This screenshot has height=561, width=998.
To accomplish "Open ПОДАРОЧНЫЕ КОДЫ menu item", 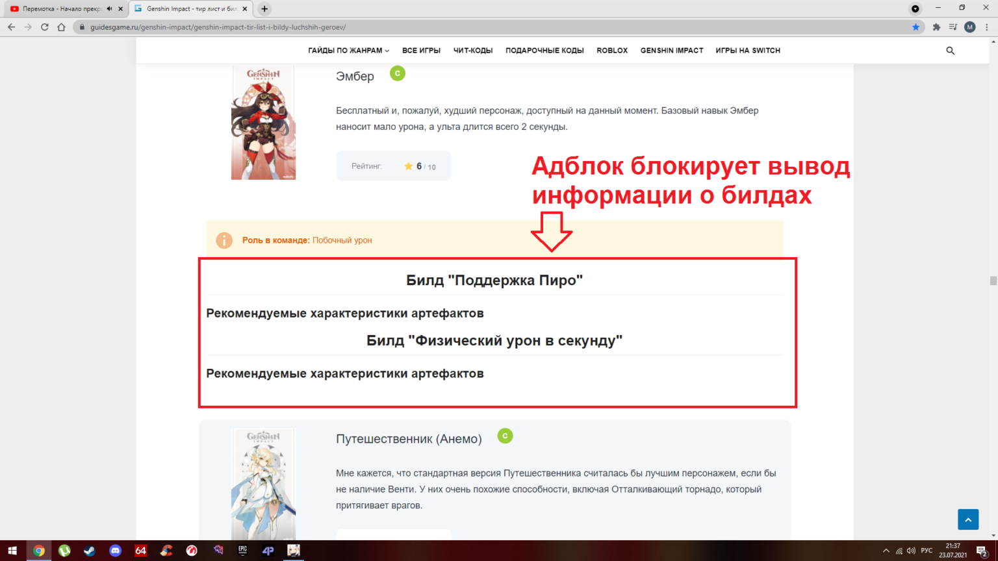I will pos(544,51).
